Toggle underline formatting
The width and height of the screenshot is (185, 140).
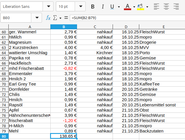[x=112, y=6]
